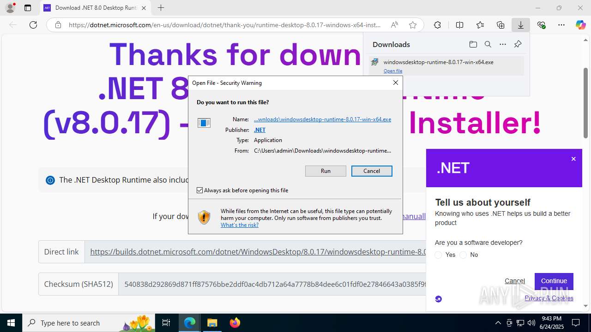Open the Extensions puzzle icon
The image size is (591, 332).
tap(437, 25)
